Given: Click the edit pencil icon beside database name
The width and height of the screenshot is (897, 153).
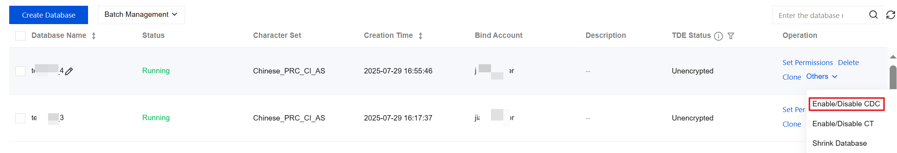Looking at the screenshot, I should click(x=69, y=71).
